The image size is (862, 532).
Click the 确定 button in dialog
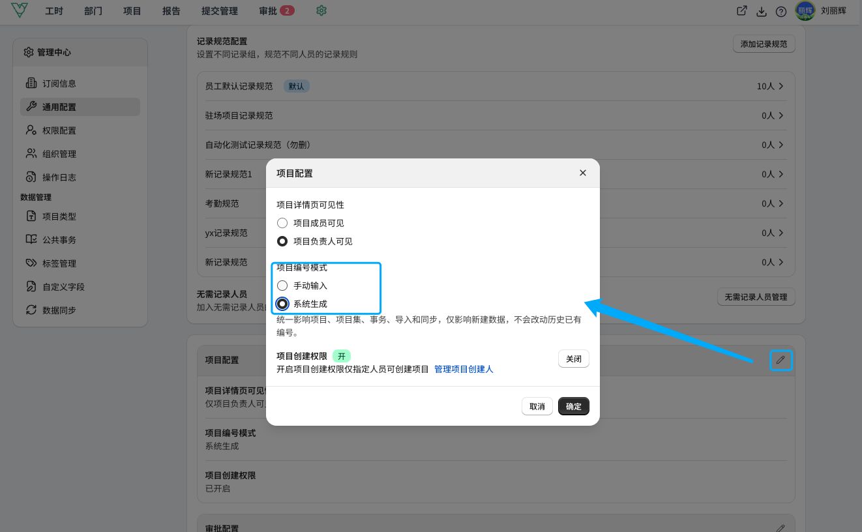[574, 406]
